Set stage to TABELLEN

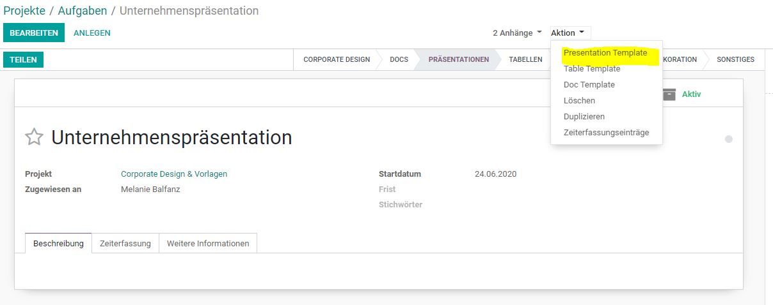point(525,59)
